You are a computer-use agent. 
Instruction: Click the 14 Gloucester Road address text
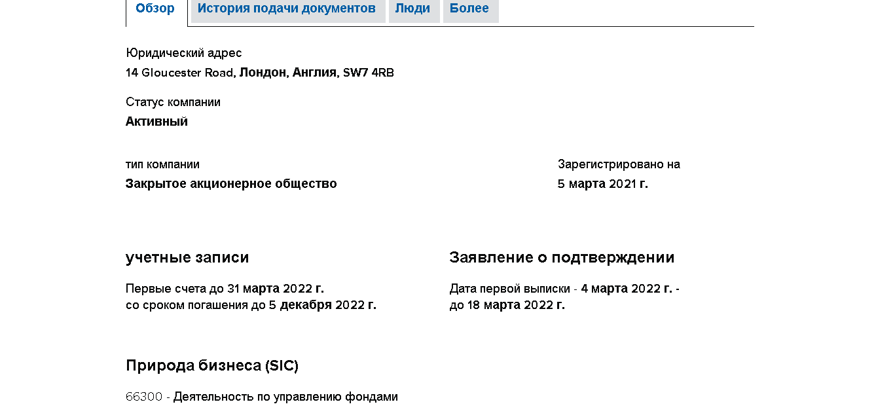tap(179, 73)
